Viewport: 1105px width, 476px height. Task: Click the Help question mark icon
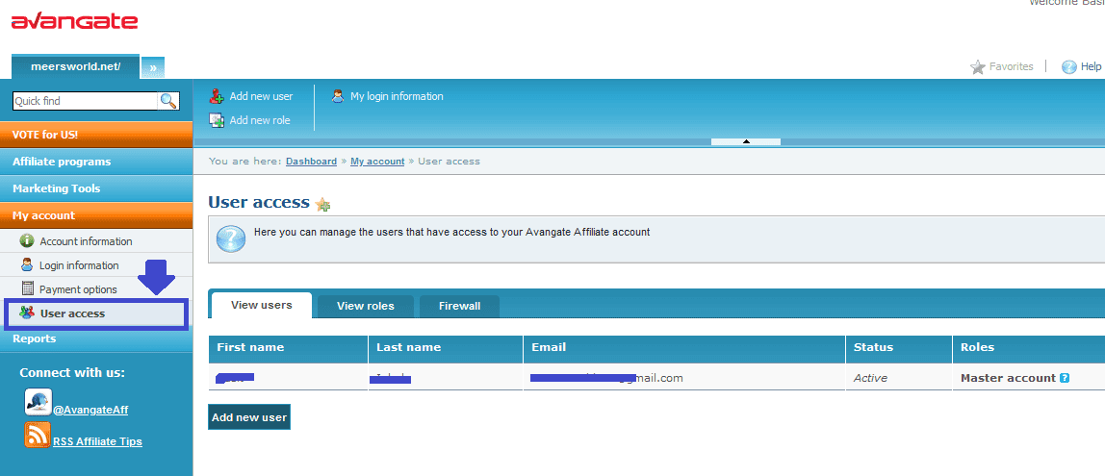1069,67
